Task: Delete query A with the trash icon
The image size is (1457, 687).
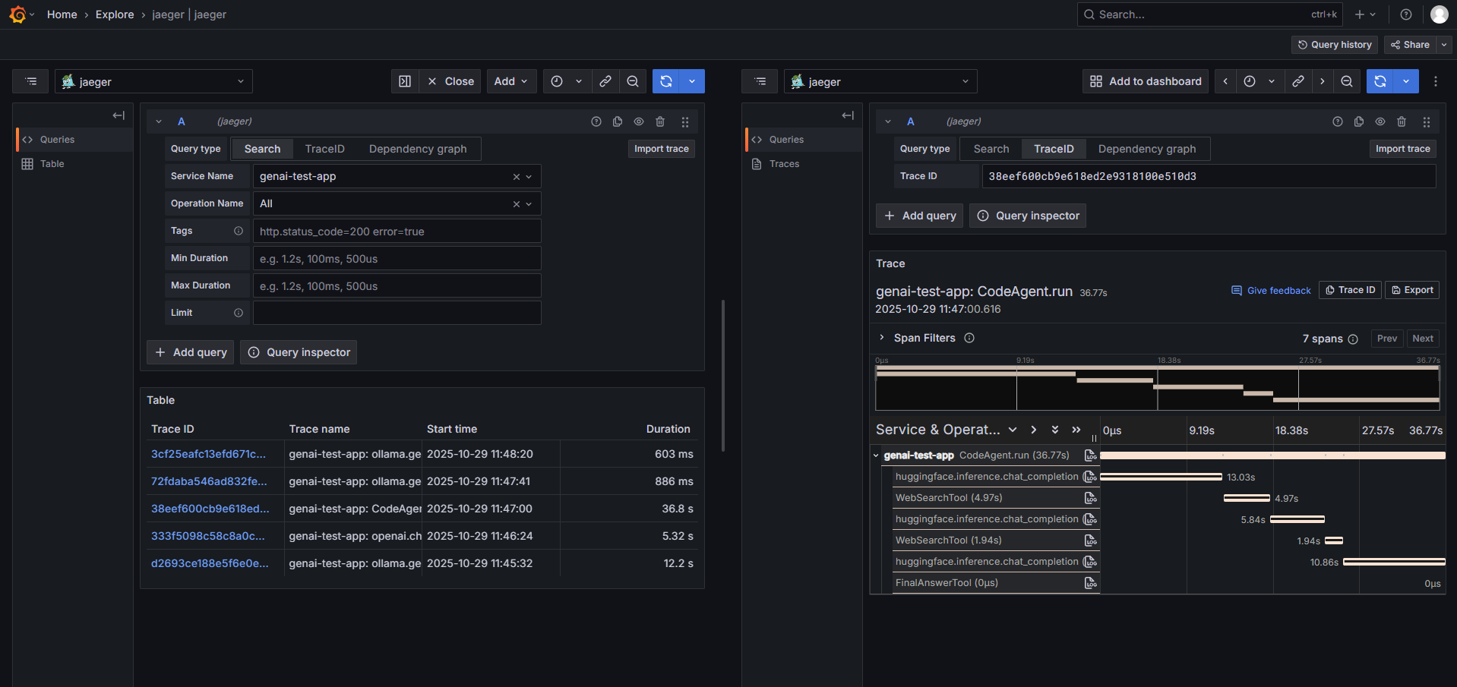Action: [x=660, y=121]
